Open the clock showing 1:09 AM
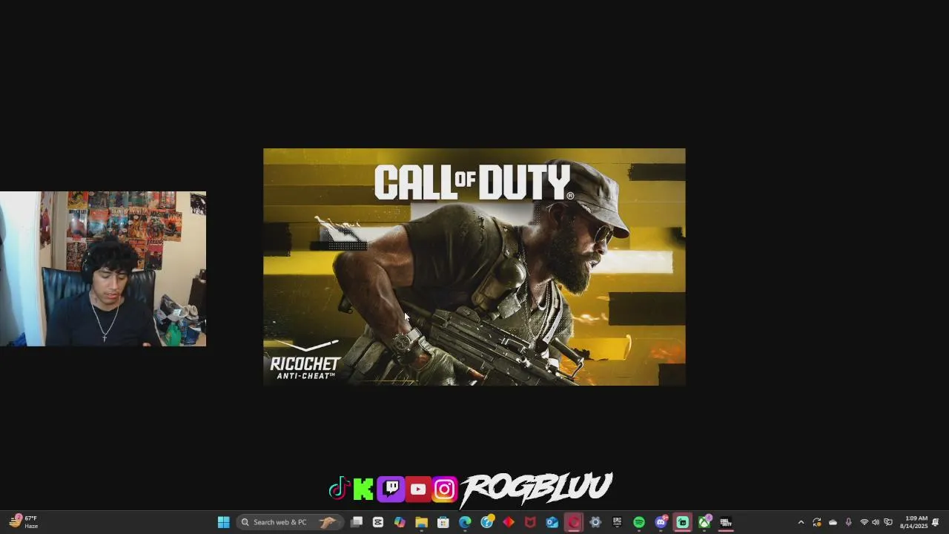Viewport: 949px width, 534px height. (914, 522)
